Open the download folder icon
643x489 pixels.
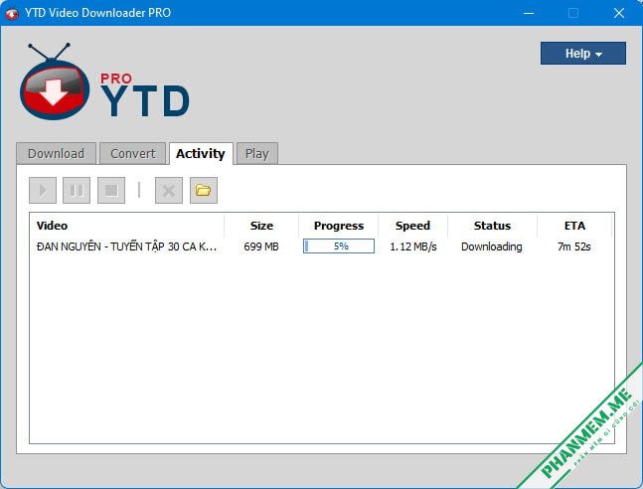pyautogui.click(x=204, y=191)
